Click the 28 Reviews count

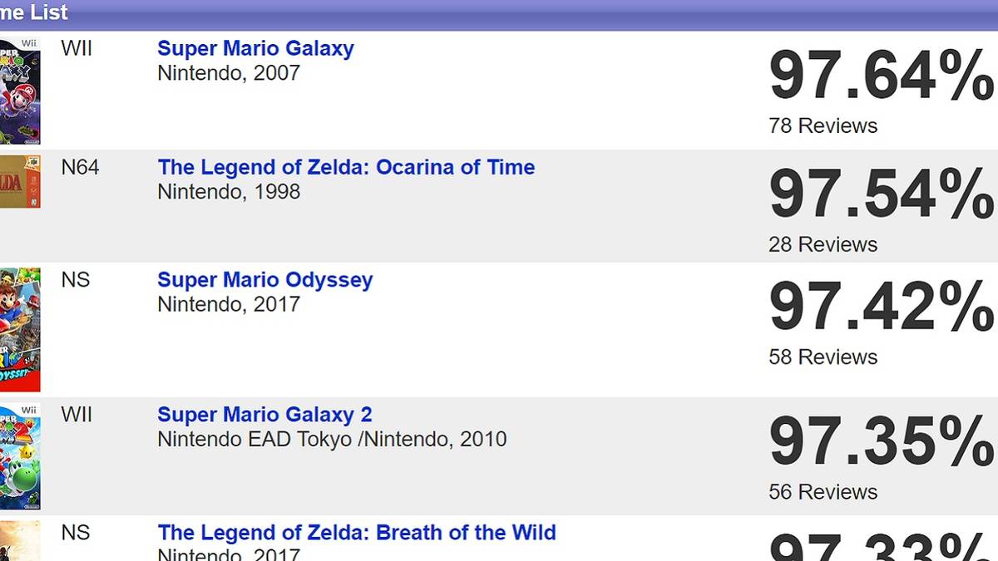tap(823, 245)
